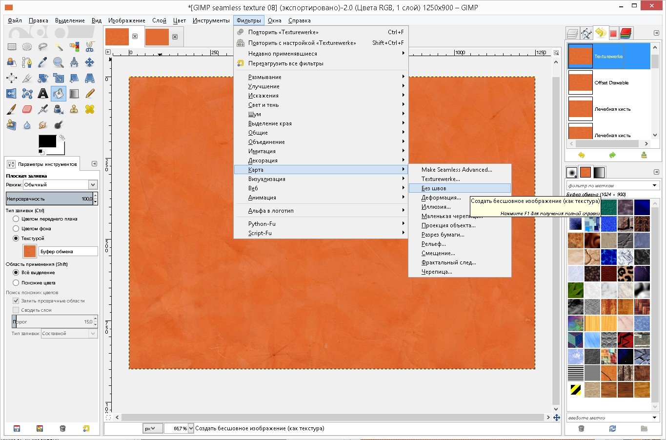This screenshot has height=440, width=666.
Task: Open the 'Размывание' filter submenu
Action: click(264, 77)
